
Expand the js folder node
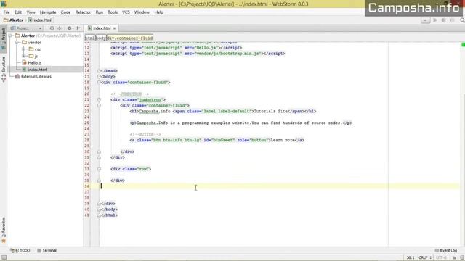25,56
